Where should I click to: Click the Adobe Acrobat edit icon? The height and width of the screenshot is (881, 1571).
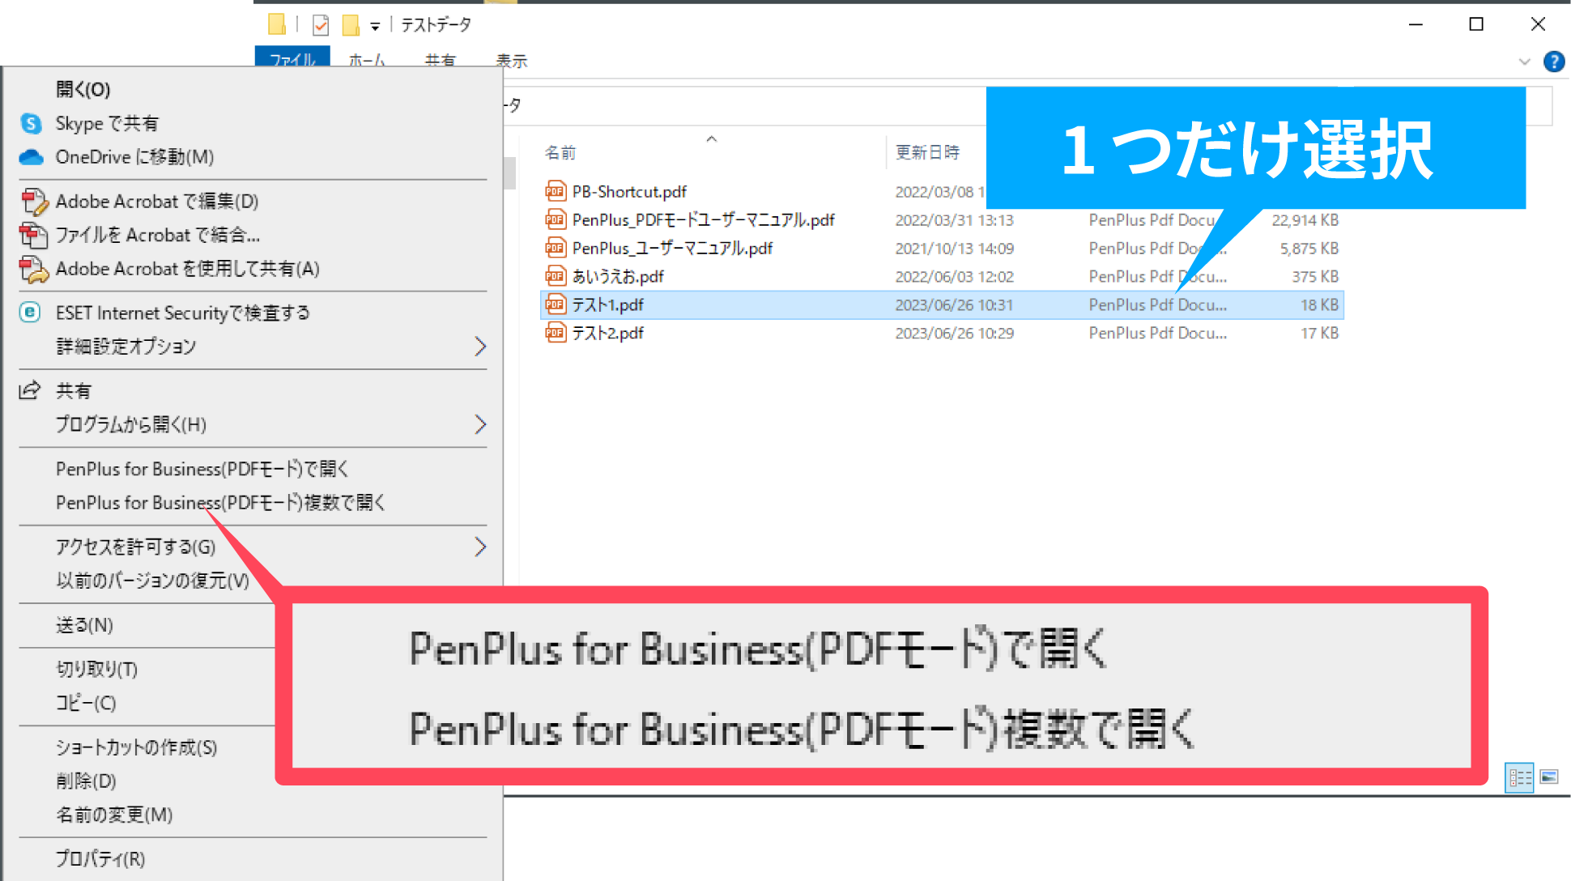33,201
